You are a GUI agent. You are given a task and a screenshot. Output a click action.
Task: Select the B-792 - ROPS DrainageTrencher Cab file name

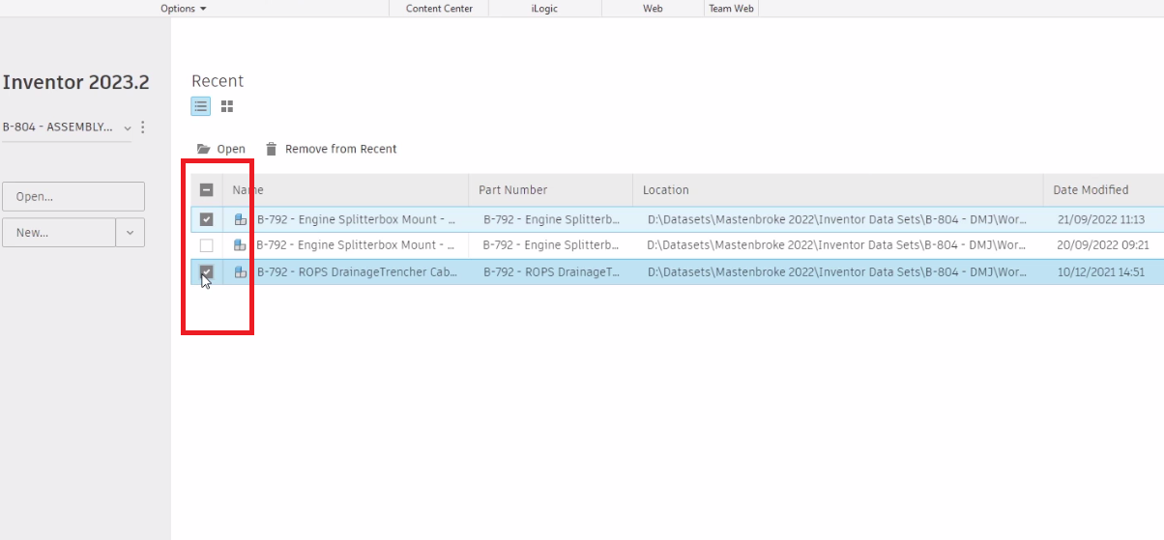point(357,272)
